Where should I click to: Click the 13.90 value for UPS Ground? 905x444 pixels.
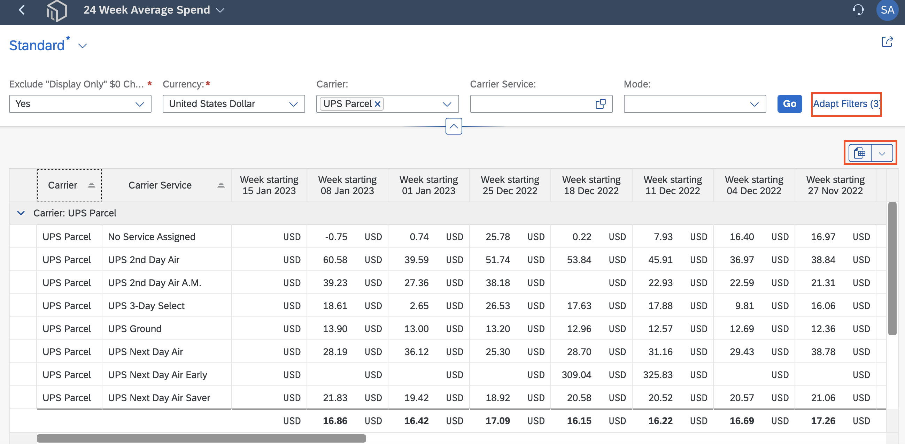(335, 329)
